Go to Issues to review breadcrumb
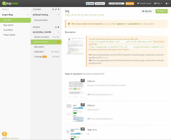The height and width of the screenshot is (140, 171). click(98, 15)
